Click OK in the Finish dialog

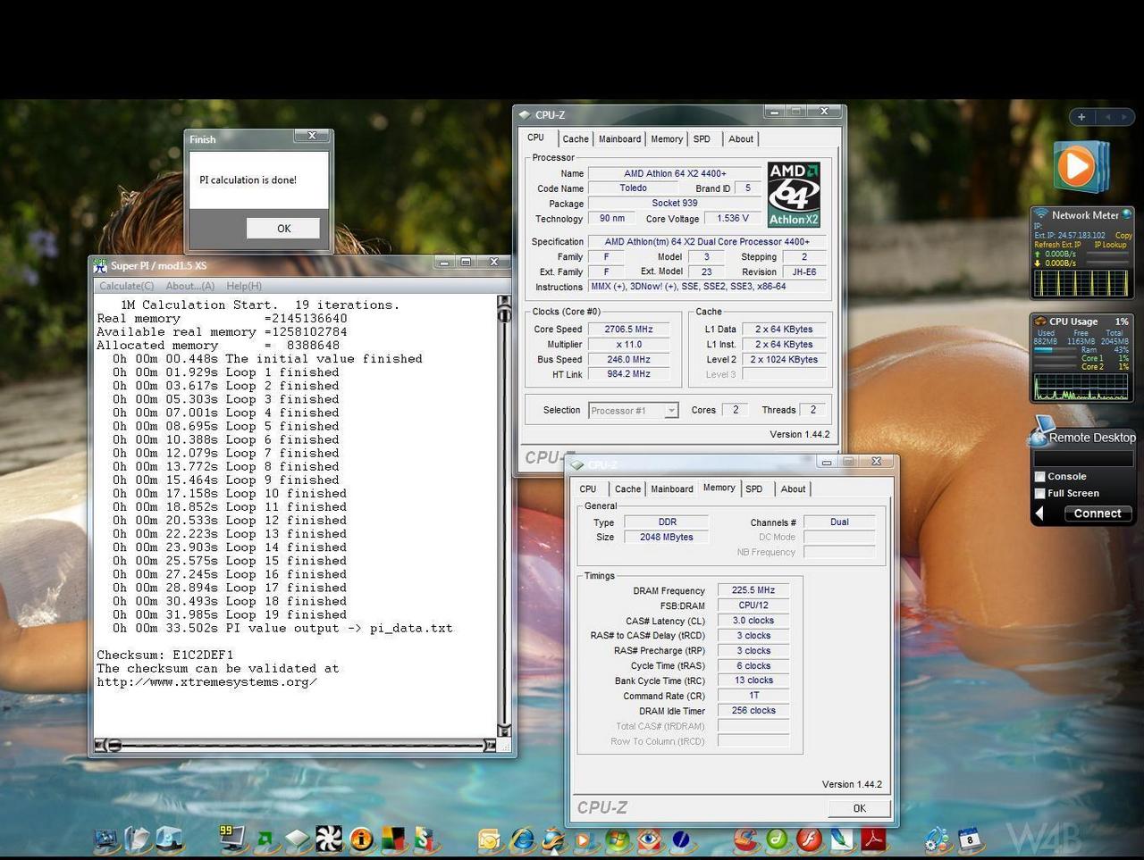[x=283, y=229]
